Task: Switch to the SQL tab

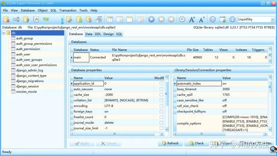Action: (x=119, y=34)
